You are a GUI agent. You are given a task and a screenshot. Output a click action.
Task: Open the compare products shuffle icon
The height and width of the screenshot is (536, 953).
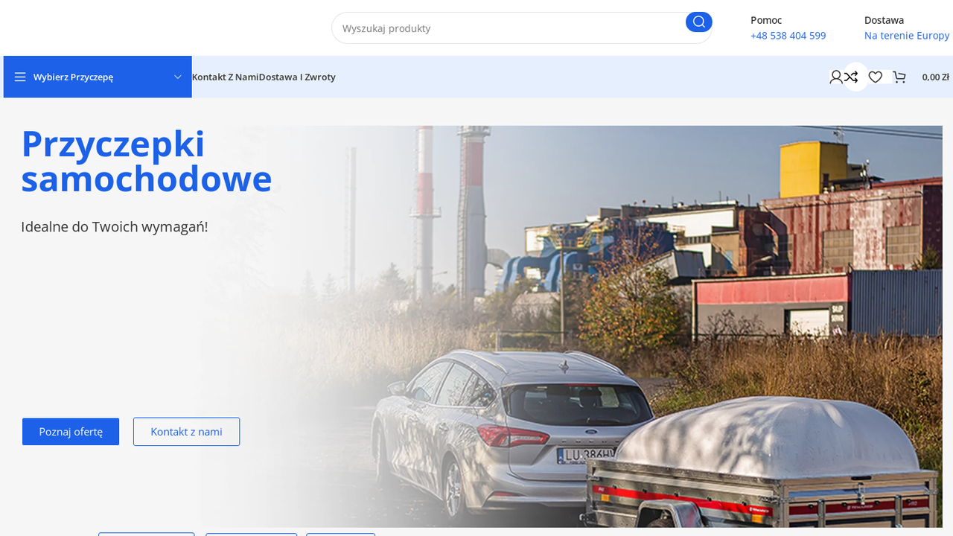click(x=851, y=77)
